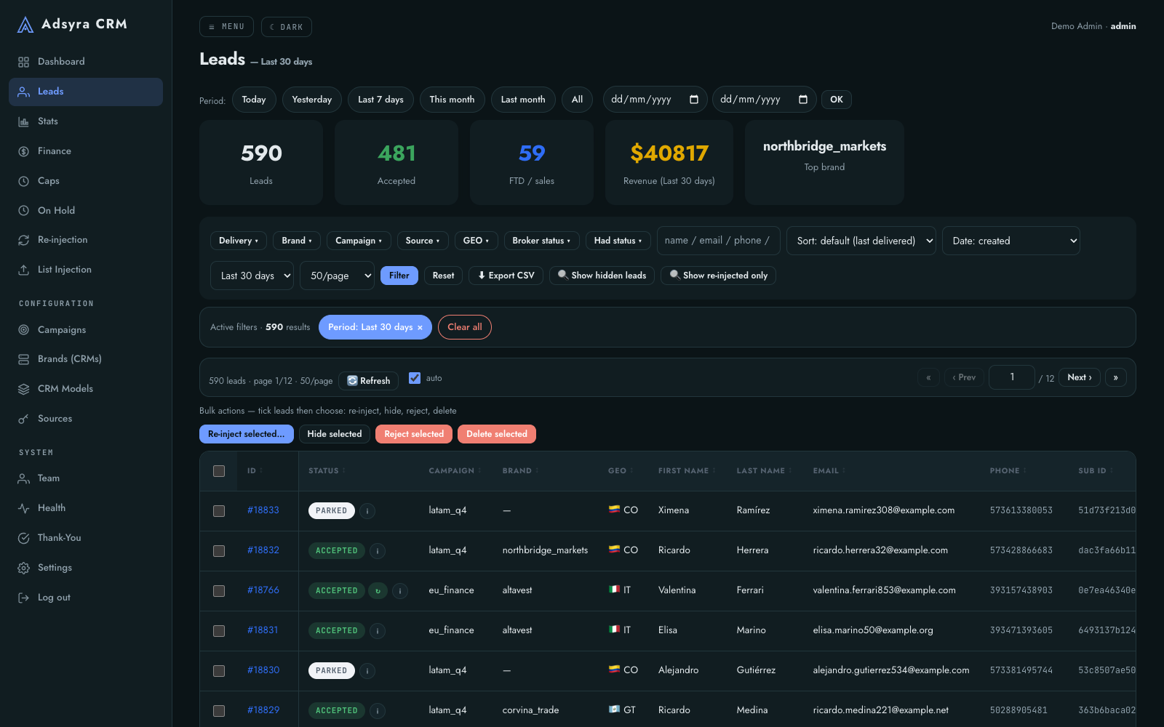Open calendar picker on first date field
This screenshot has height=727, width=1164.
[x=694, y=100]
